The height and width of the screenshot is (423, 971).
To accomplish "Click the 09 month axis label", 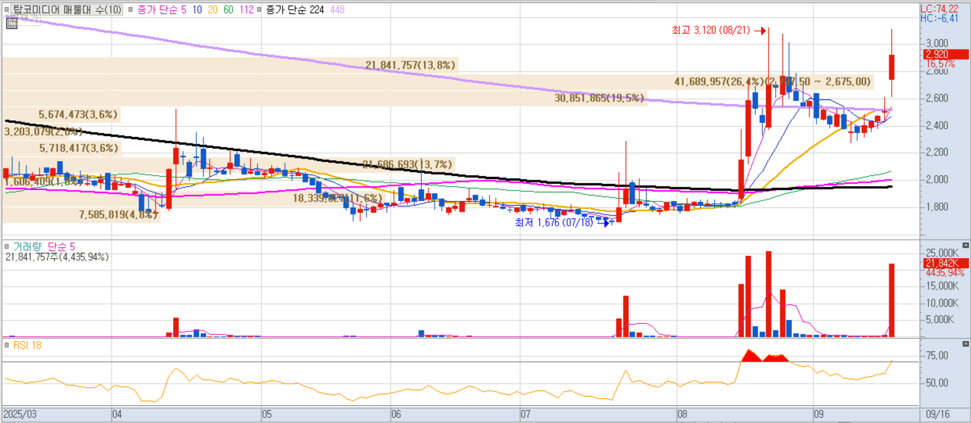I will 818,414.
